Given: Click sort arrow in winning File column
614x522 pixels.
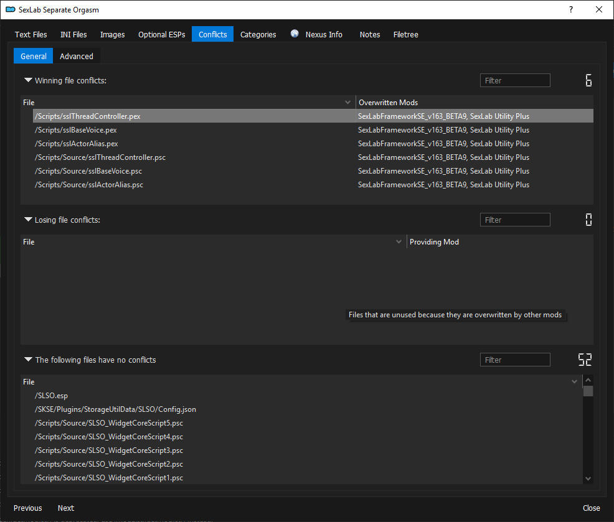Looking at the screenshot, I should click(x=347, y=102).
